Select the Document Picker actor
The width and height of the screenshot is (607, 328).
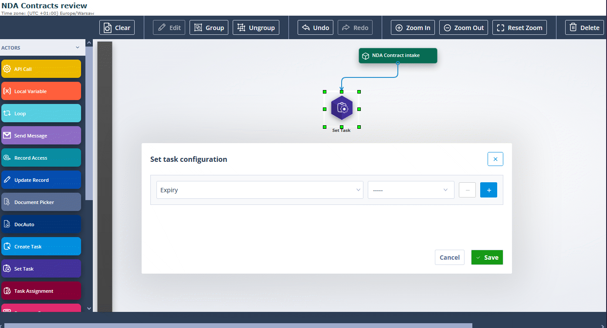tap(41, 202)
